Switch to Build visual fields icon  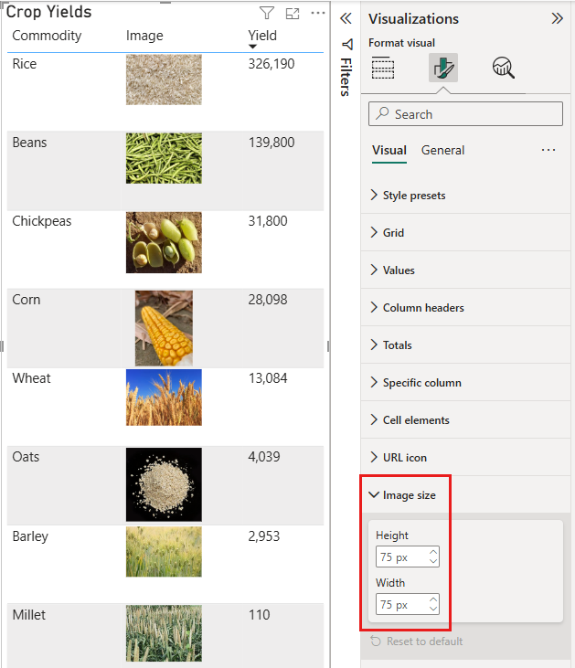(383, 68)
